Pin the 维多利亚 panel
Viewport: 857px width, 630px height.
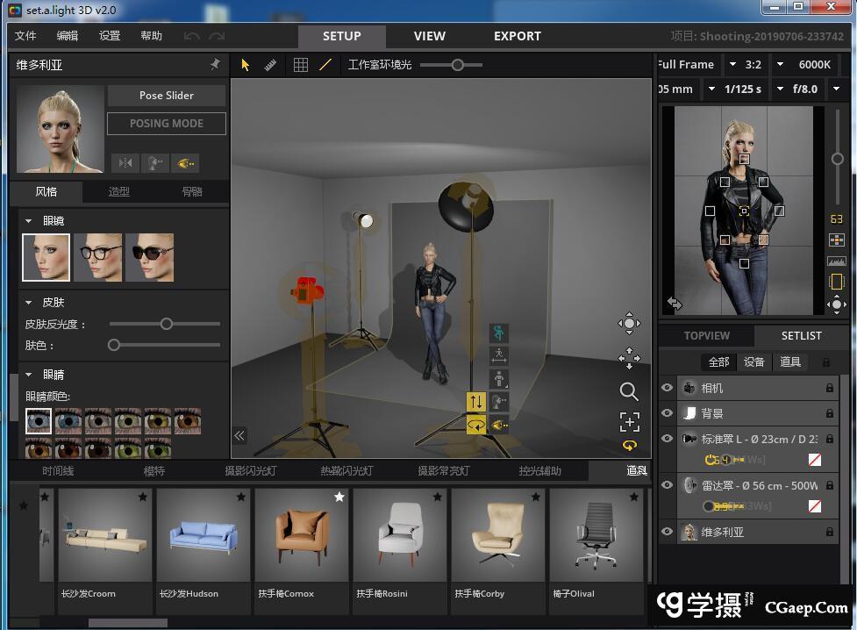click(x=215, y=65)
